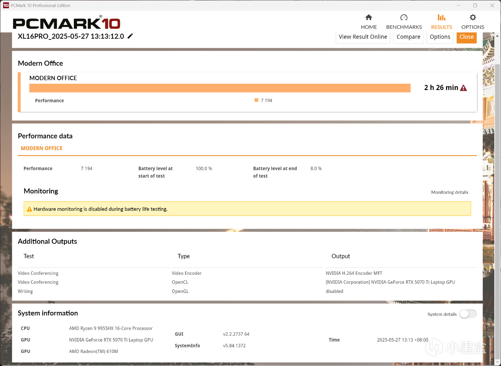
Task: Close the result with orange Close button
Action: pyautogui.click(x=466, y=37)
